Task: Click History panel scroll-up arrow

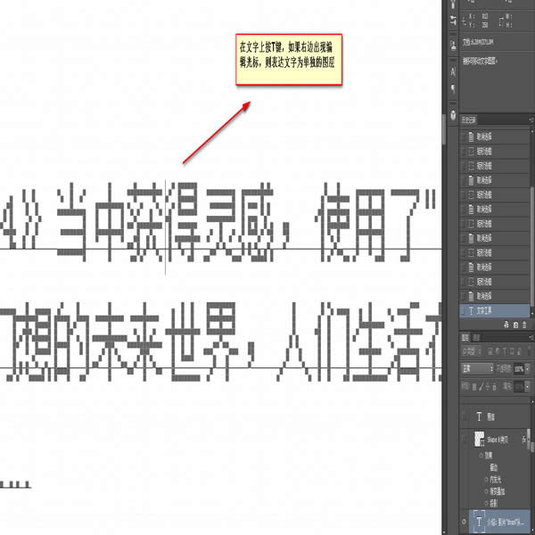Action: [531, 131]
